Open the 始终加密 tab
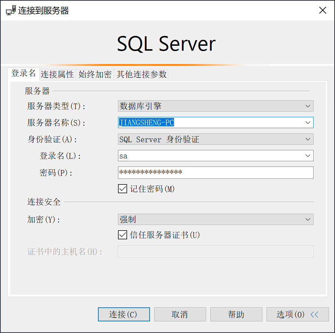 (95, 74)
